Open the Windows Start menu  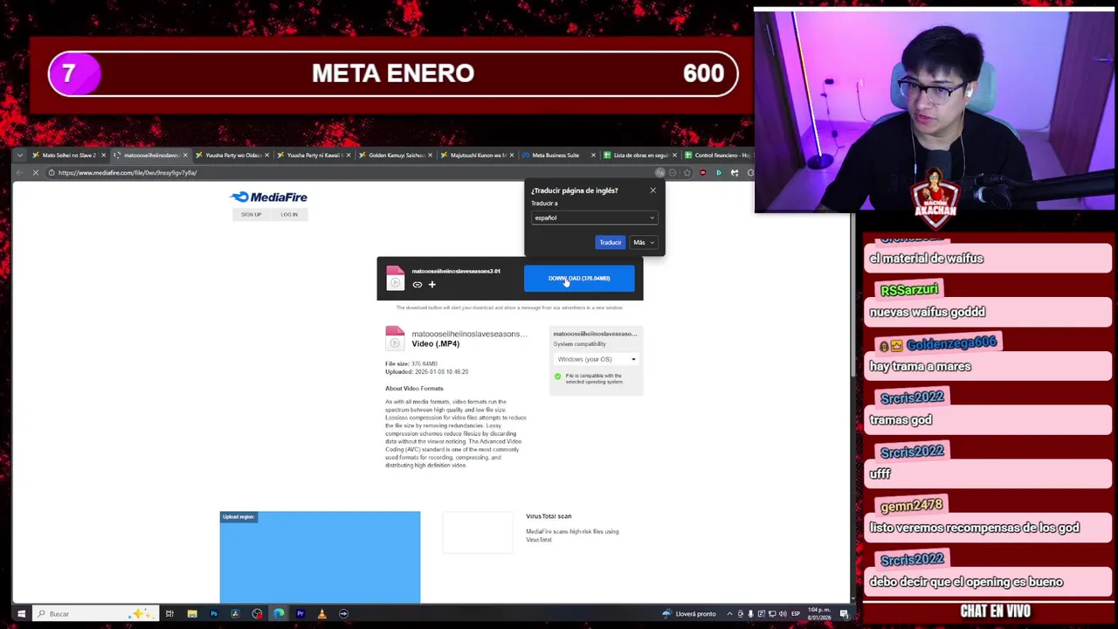pos(21,614)
